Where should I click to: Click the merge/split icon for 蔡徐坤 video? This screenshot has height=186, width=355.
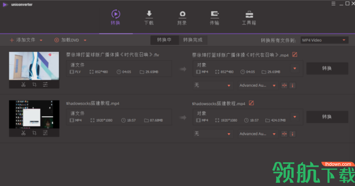pos(284,85)
